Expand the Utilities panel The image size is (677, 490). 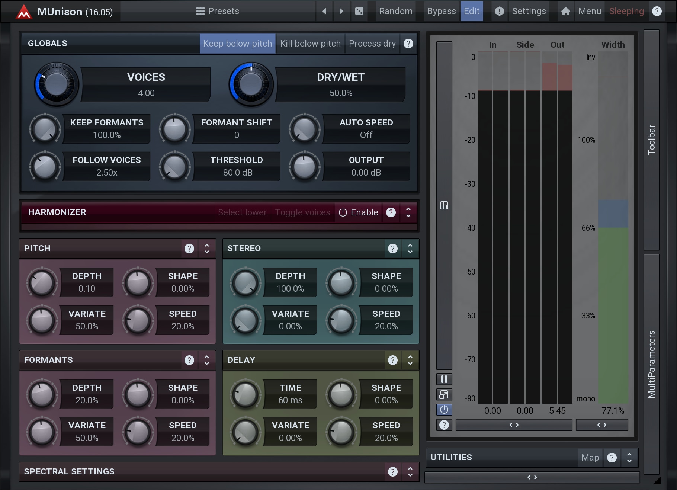[x=629, y=458]
